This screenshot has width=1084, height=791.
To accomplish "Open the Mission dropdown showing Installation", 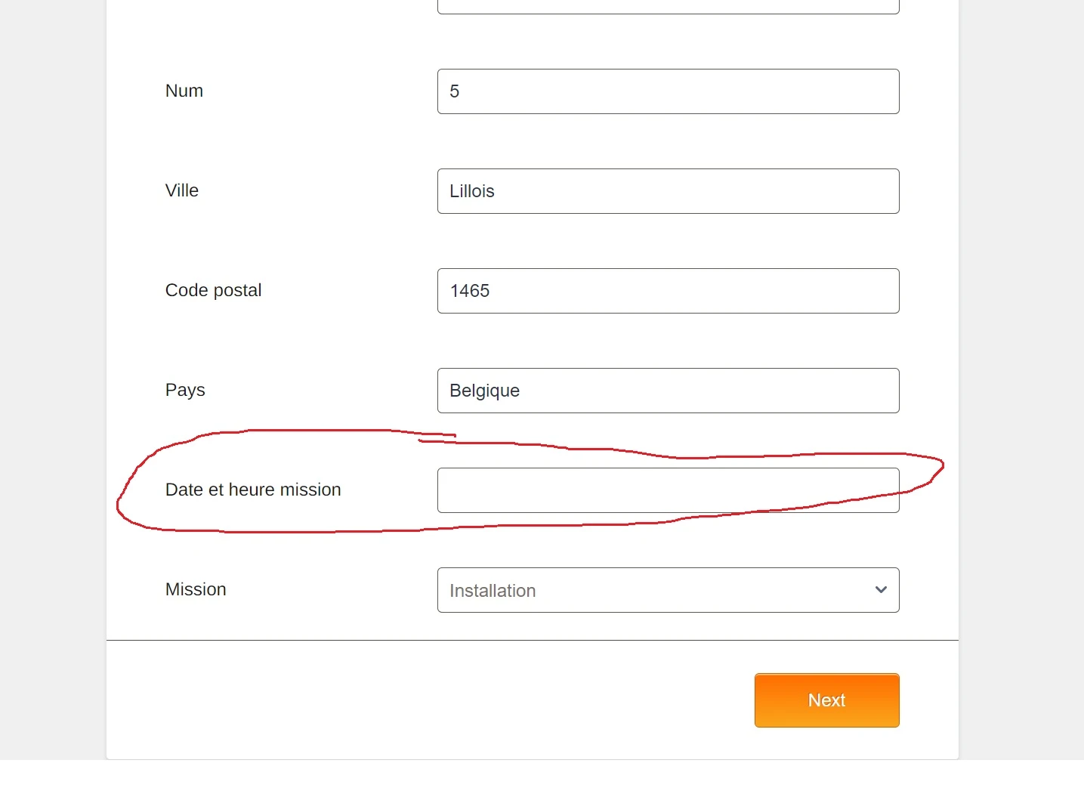I will [x=668, y=590].
